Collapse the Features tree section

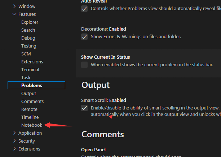tap(14, 14)
